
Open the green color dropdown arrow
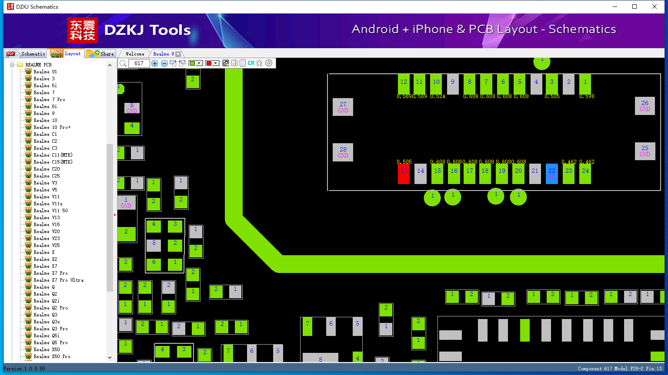tap(199, 63)
